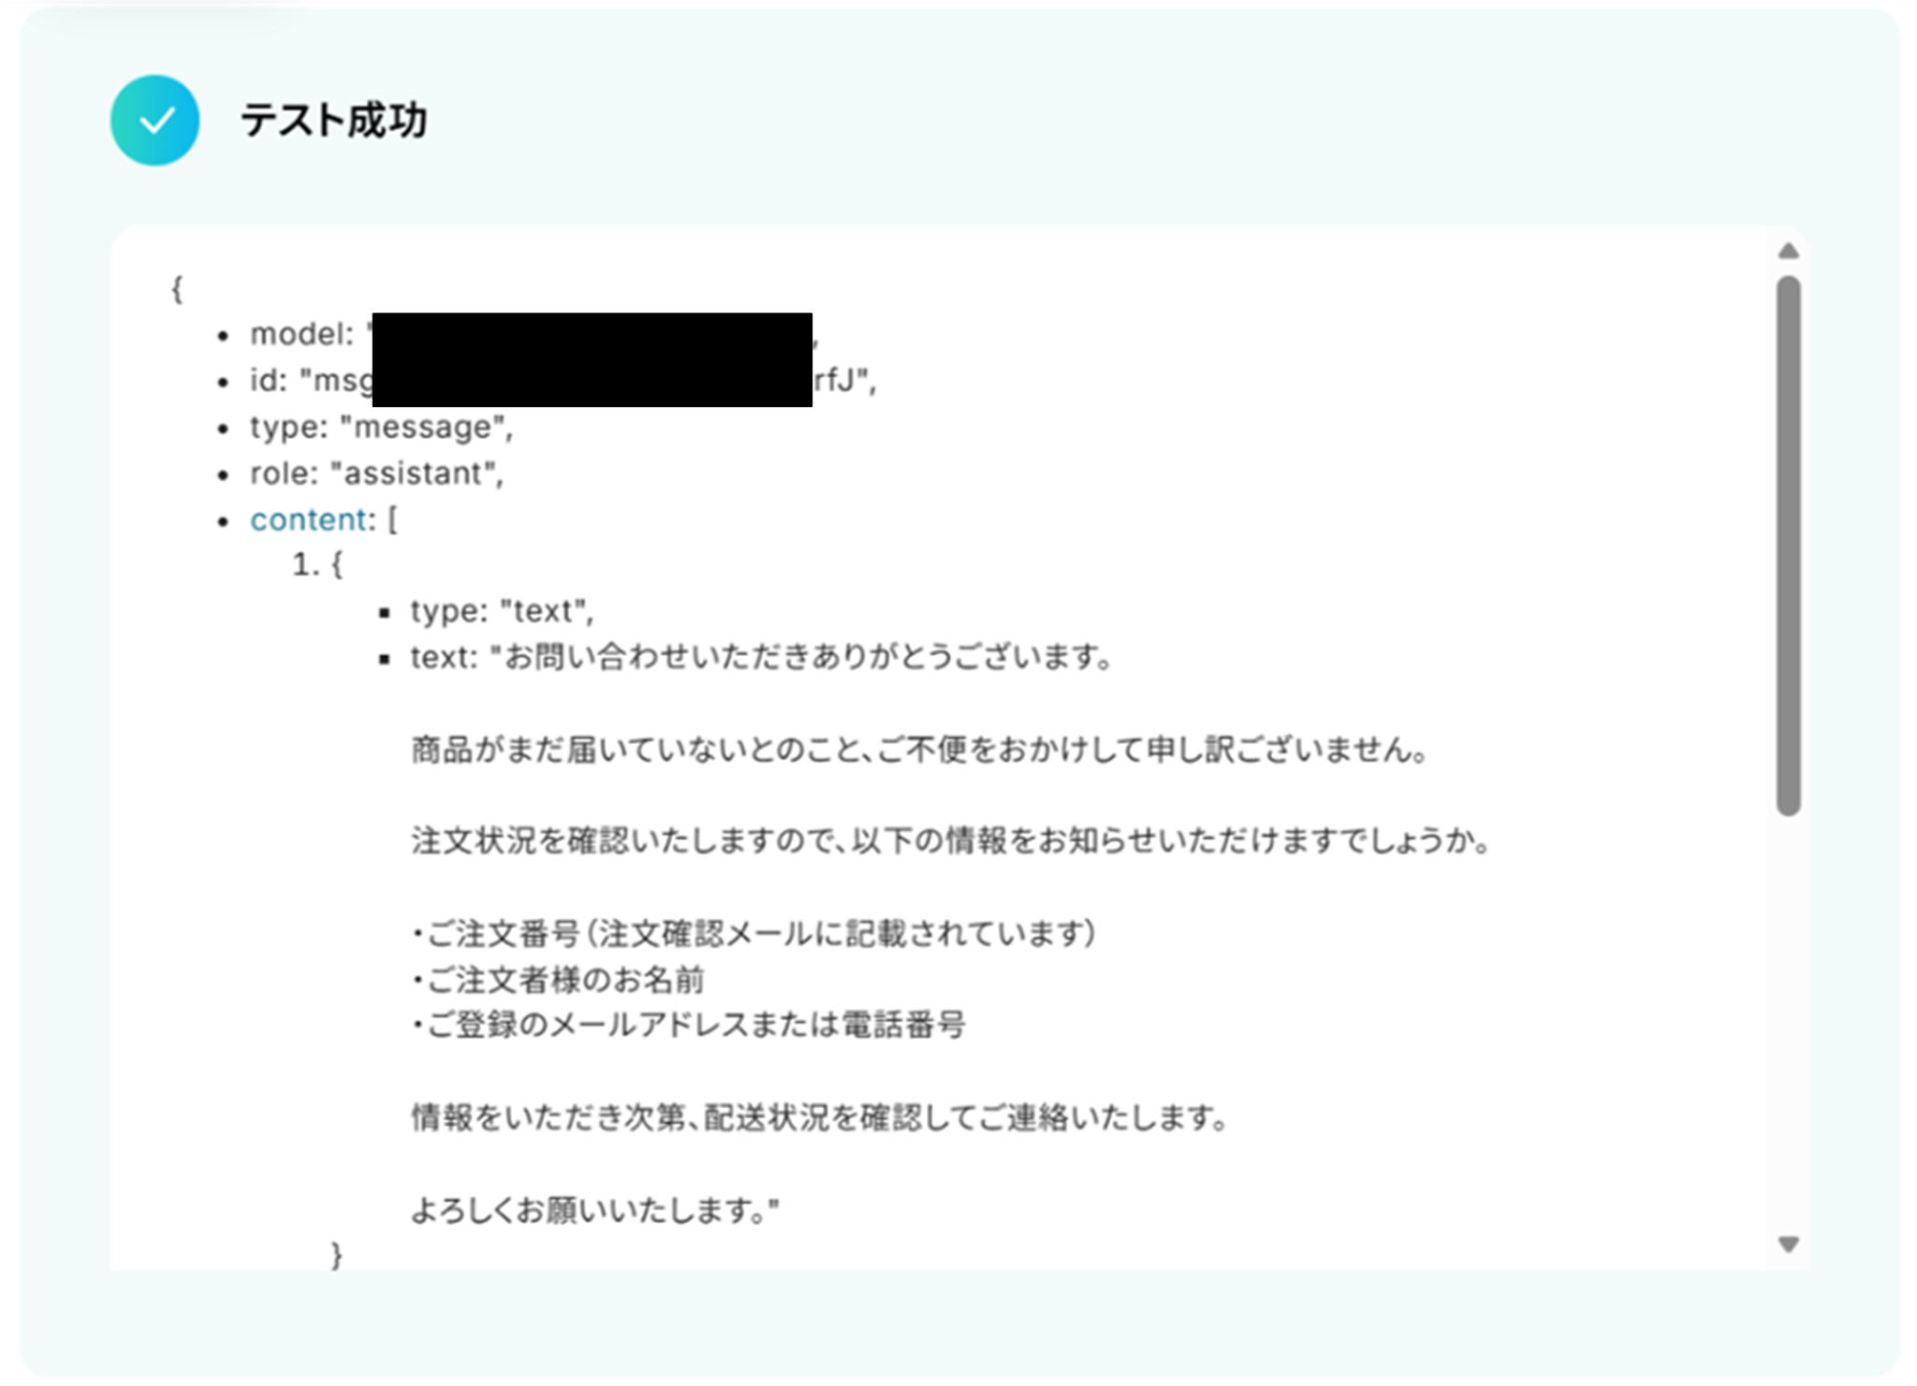Click the line about 商品がまだ届いていない
Viewport: 1917px width, 1386px height.
pos(919,750)
